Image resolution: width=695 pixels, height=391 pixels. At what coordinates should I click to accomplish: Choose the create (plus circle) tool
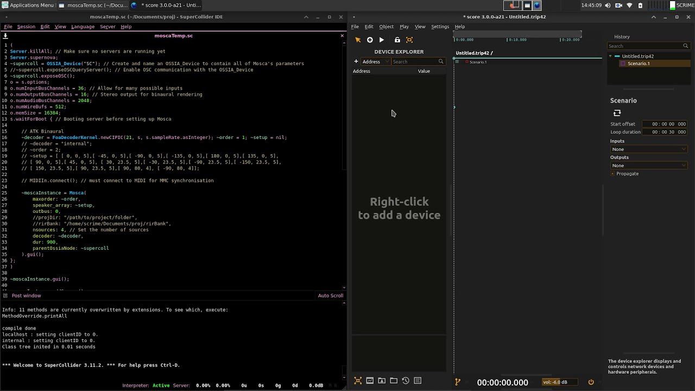(370, 40)
